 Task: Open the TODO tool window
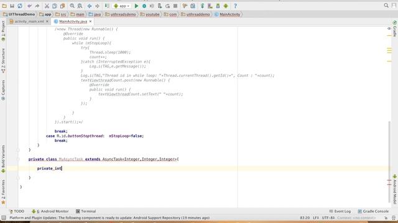[x=17, y=211]
